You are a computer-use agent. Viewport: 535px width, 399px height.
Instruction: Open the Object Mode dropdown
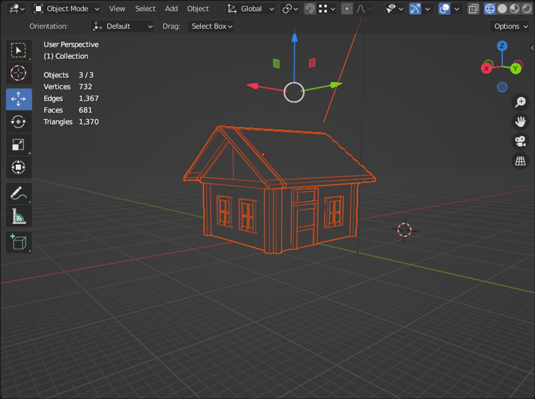(66, 8)
